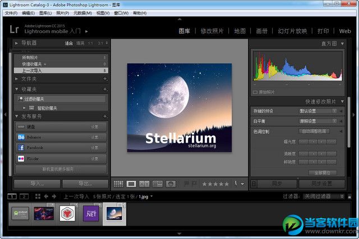Screen dimensions: 359x239
Task: Open Survey view in toolbar
Action: click(158, 184)
